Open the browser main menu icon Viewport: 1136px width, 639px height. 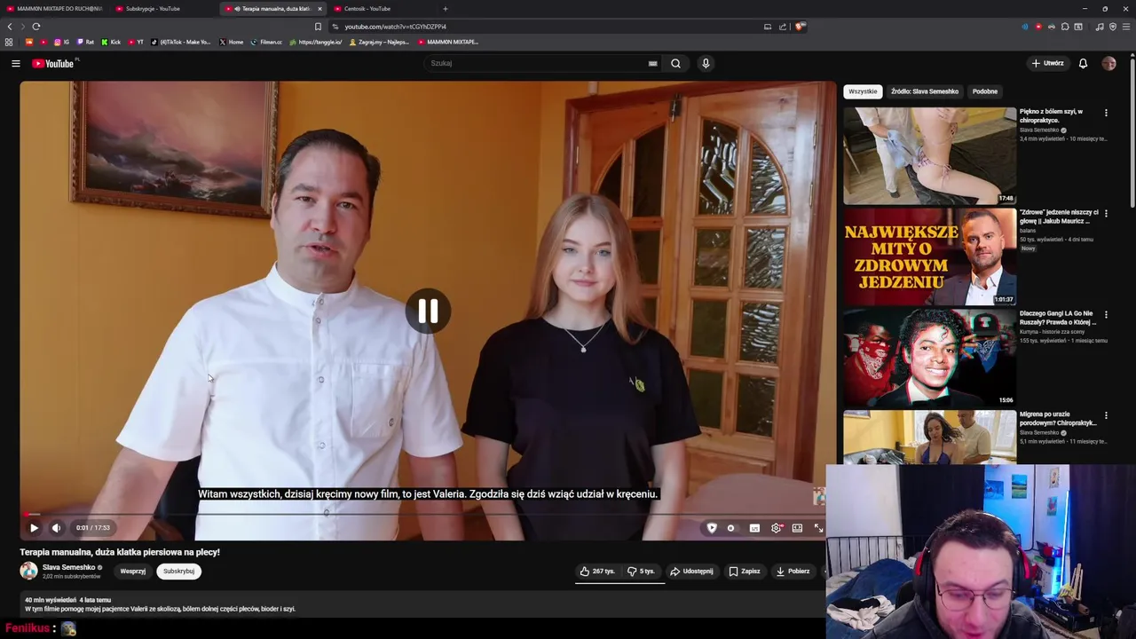pos(1126,27)
